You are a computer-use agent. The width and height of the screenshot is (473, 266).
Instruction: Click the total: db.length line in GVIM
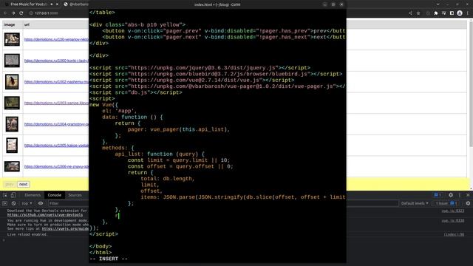[x=168, y=179]
